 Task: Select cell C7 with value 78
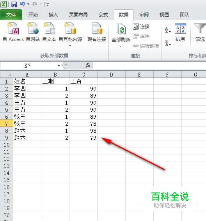[x=83, y=124]
